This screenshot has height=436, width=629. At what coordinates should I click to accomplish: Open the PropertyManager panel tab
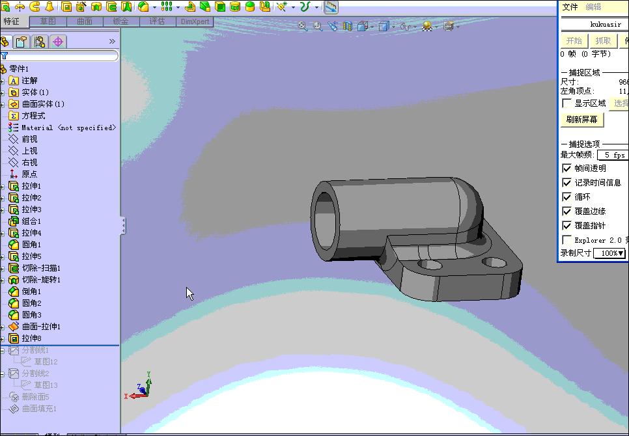click(x=21, y=42)
